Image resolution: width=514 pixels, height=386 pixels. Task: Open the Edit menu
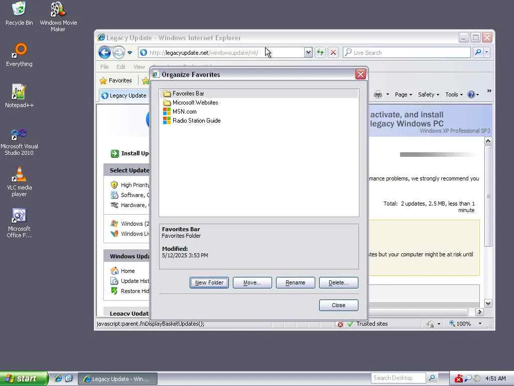(121, 67)
